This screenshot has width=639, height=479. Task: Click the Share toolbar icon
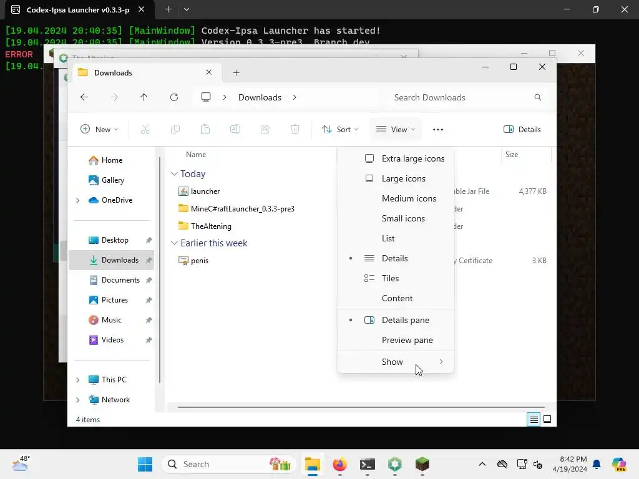[265, 130]
